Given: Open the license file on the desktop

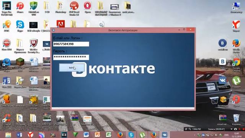Looking at the screenshot, I should coord(20,101).
